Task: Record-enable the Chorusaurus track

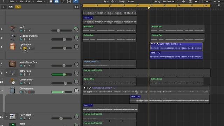Action: click(29, 92)
